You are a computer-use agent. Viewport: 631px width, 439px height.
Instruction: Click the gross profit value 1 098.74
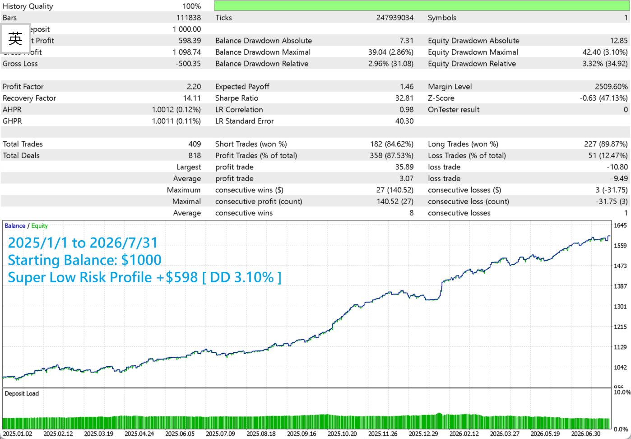(187, 52)
